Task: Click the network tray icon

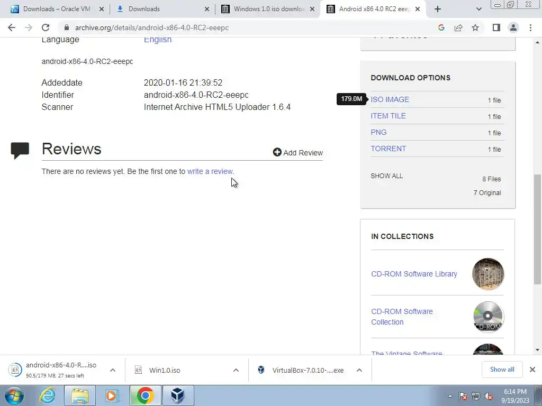Action: click(476, 396)
